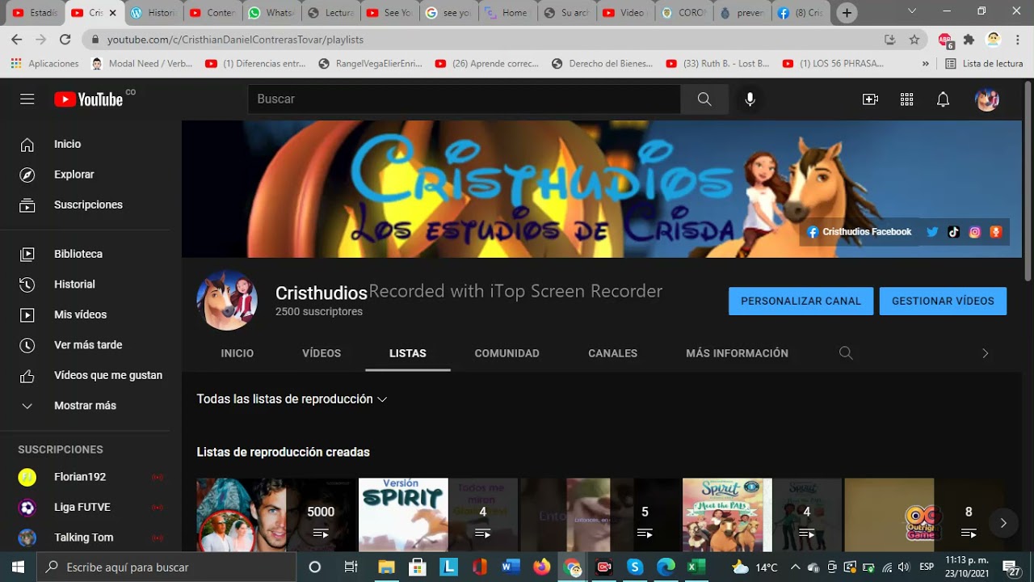Open Word from the taskbar
This screenshot has width=1034, height=582.
tap(511, 567)
